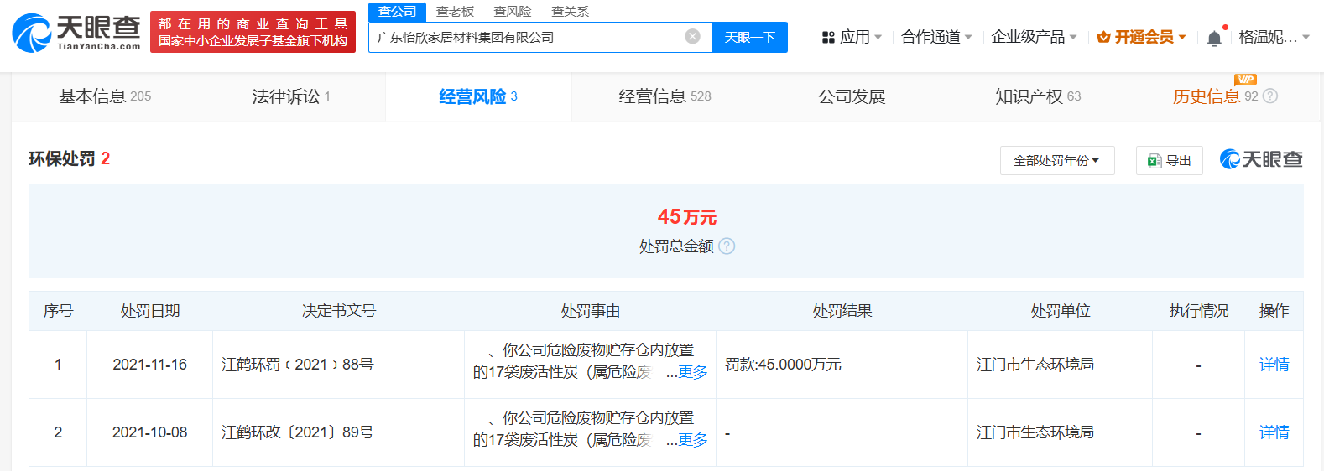The image size is (1324, 471).
Task: Select the 决定书文号 column header
Action: coord(339,311)
